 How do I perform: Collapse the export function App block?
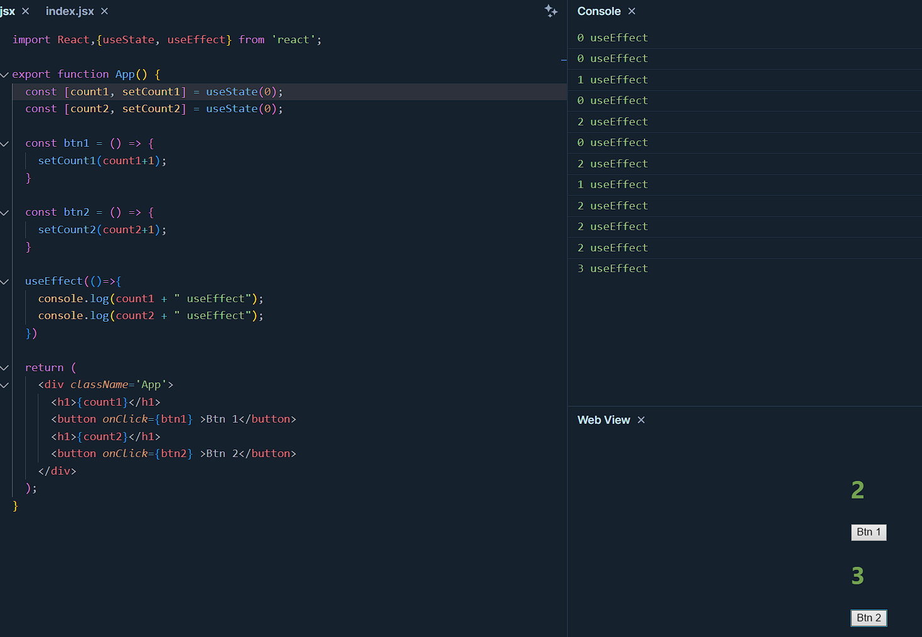(5, 75)
